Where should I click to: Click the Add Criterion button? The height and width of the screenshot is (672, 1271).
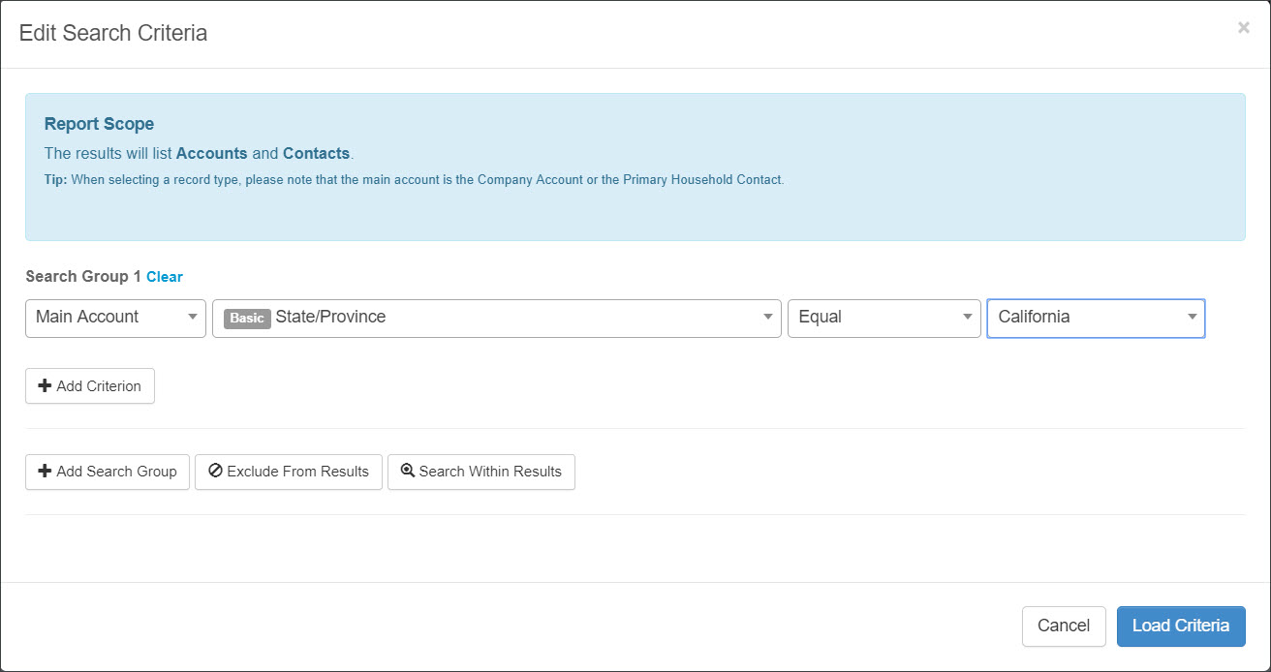click(90, 386)
